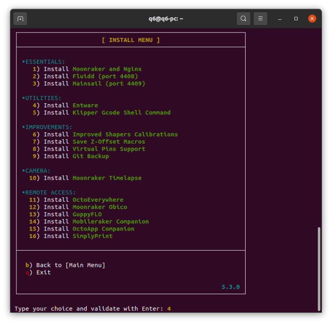This screenshot has width=332, height=324.
Task: Click the REMOTE ACCESS section label
Action: pos(49,193)
